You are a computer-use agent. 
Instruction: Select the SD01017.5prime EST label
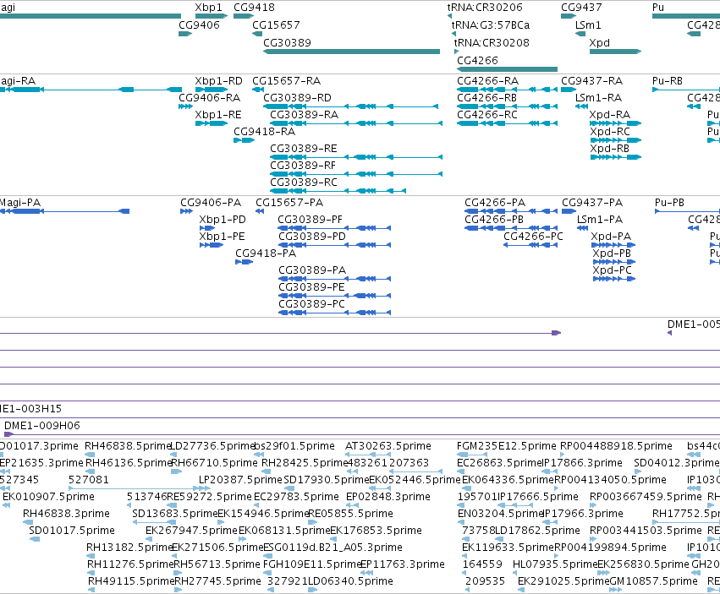pyautogui.click(x=72, y=531)
